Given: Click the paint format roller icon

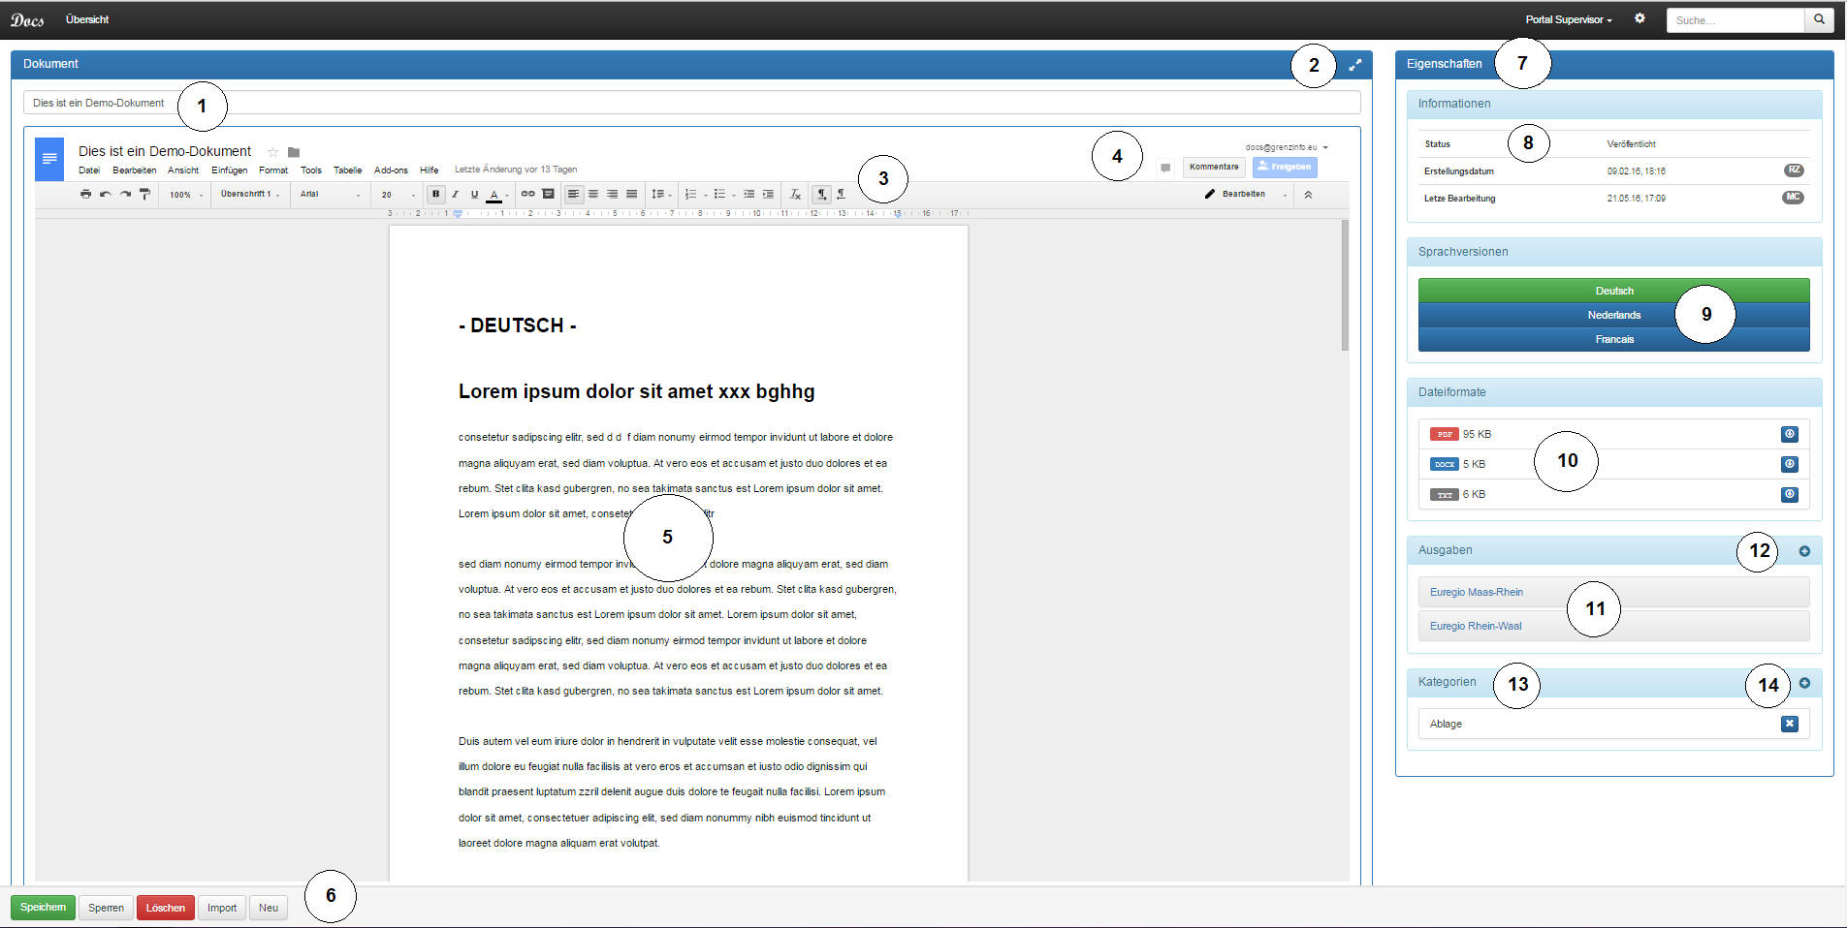Looking at the screenshot, I should [x=144, y=195].
